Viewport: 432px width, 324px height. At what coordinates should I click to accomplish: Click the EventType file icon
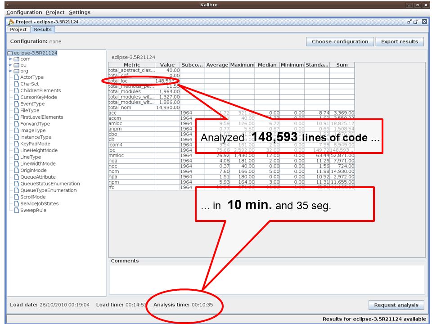click(x=17, y=104)
